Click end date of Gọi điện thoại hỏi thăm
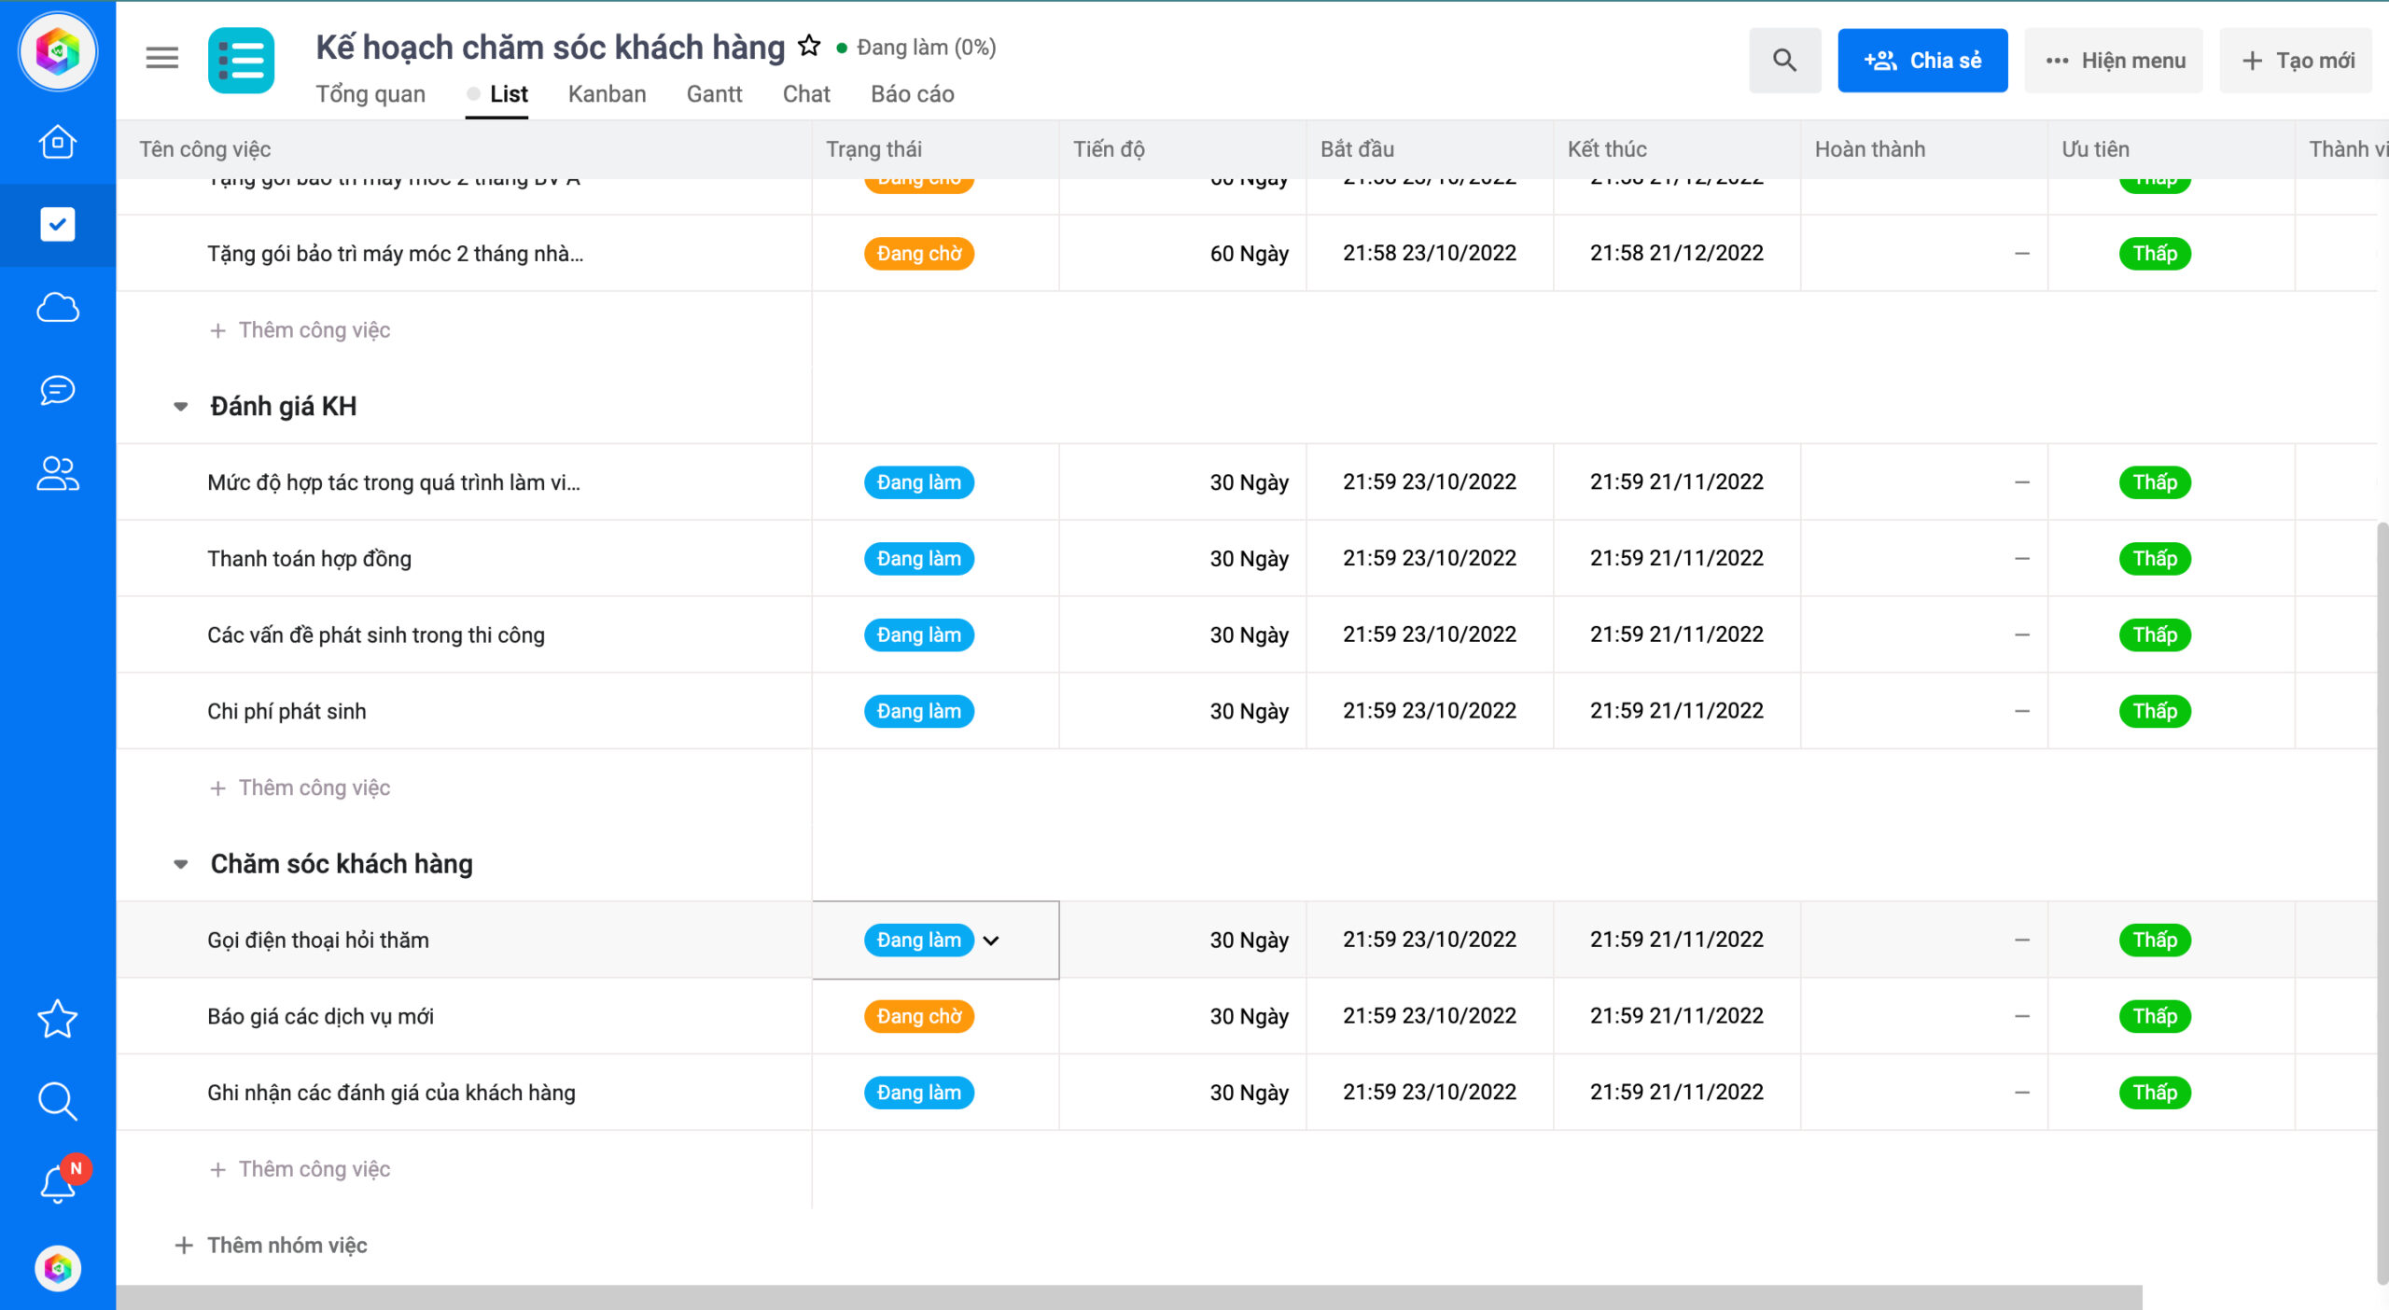 pos(1676,940)
